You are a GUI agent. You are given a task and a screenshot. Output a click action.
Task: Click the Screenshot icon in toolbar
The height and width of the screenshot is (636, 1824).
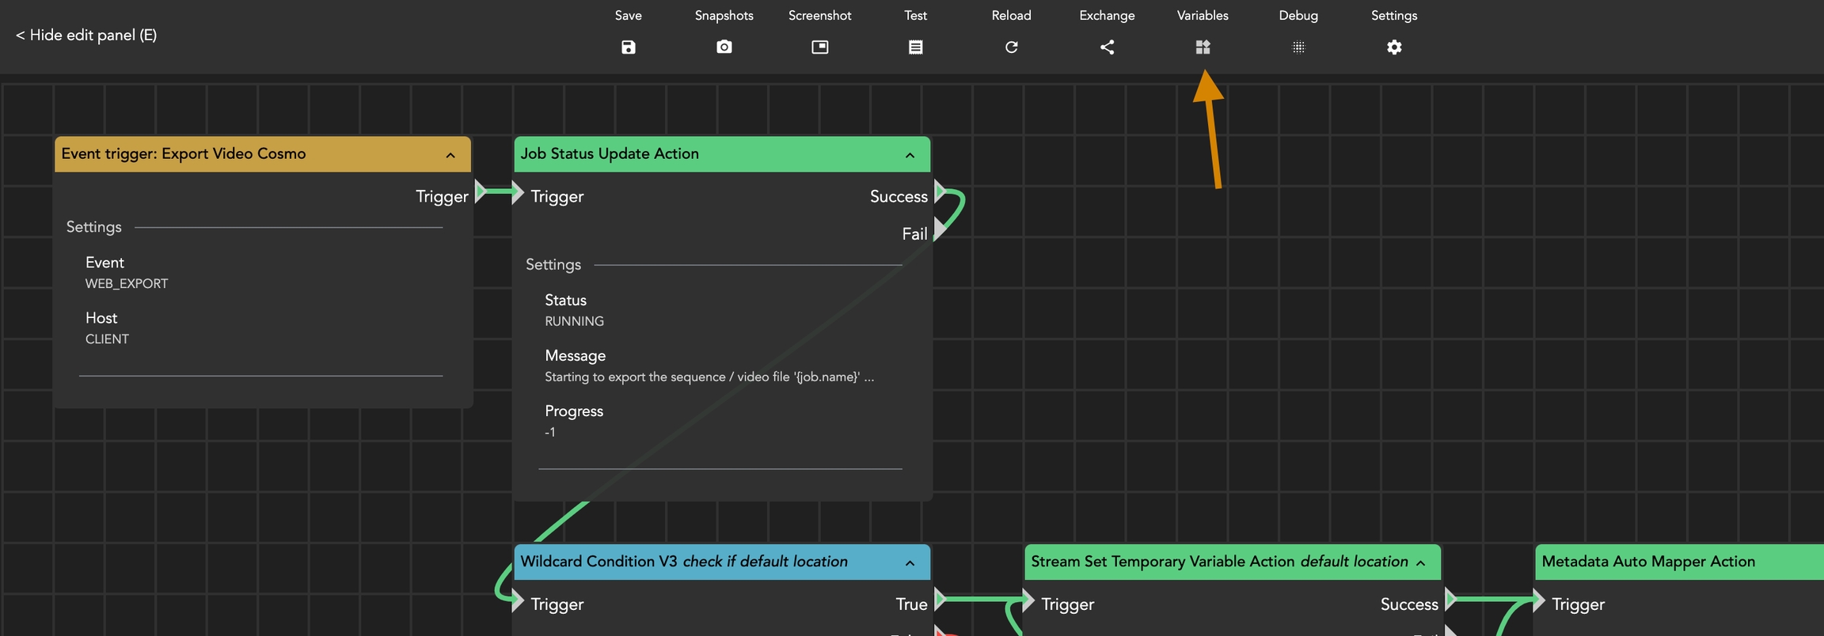click(819, 47)
